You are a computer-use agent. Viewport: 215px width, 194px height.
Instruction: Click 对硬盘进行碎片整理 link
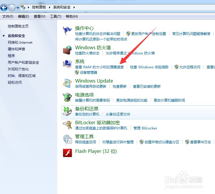click(118, 142)
